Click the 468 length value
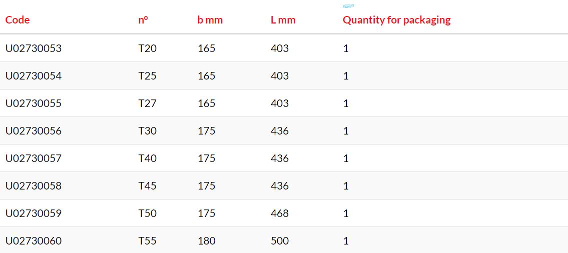This screenshot has width=568, height=253. click(x=280, y=213)
